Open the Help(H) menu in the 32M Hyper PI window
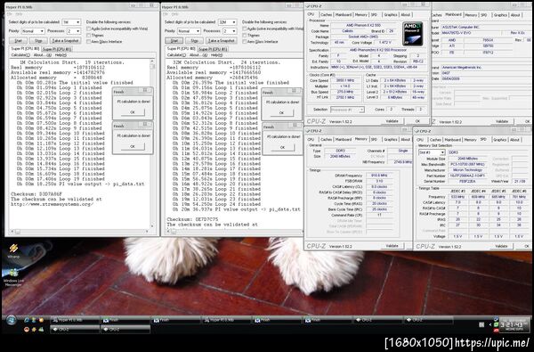This screenshot has height=352, width=534. (x=216, y=55)
